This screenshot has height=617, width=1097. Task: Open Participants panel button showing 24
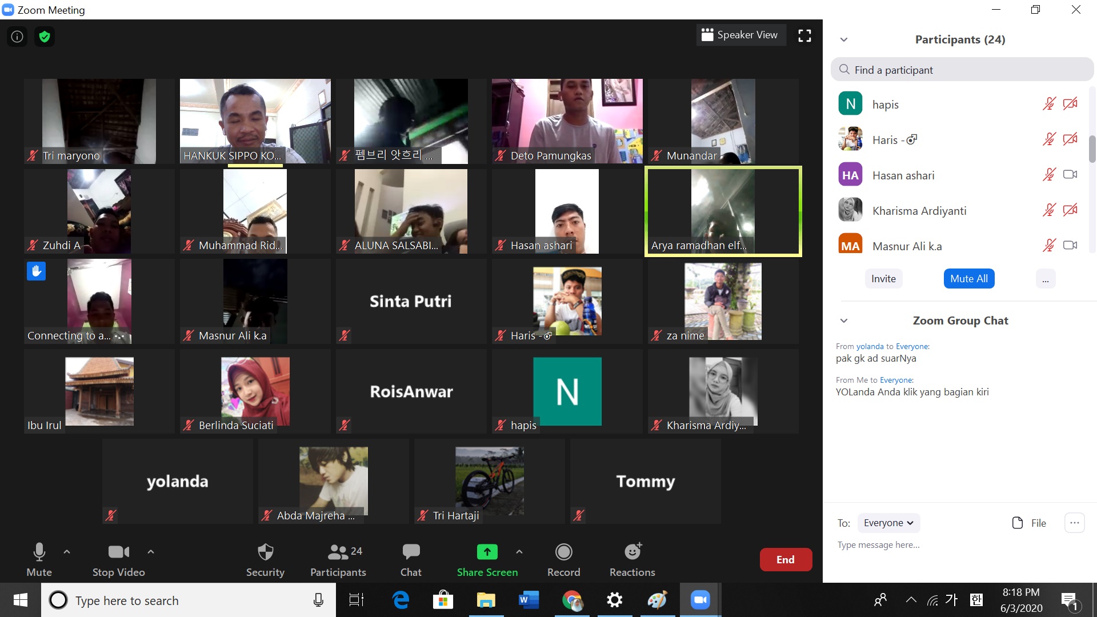coord(338,552)
